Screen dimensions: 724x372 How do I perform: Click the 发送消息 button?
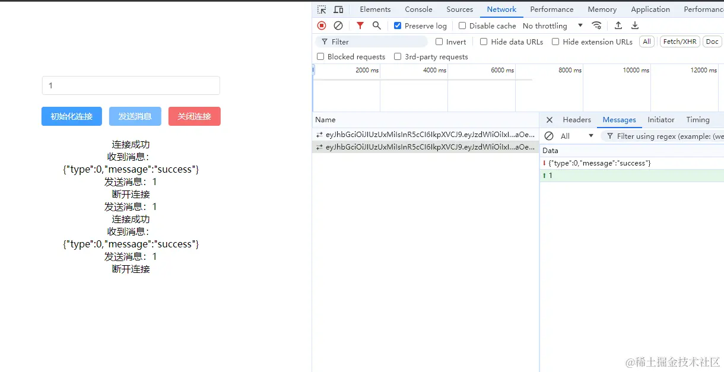click(x=135, y=116)
